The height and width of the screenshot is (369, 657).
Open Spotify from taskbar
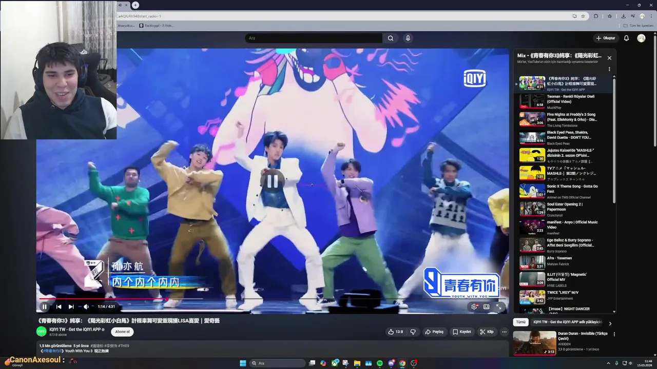point(380,363)
